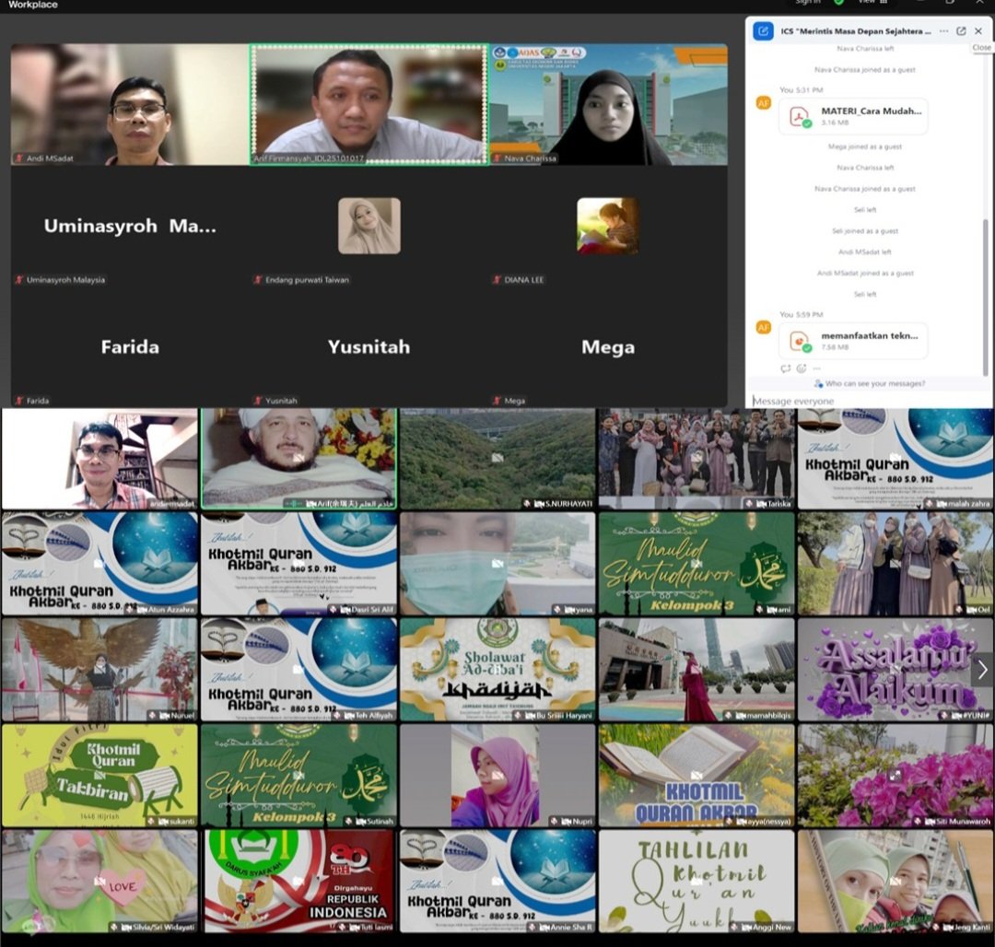Click the reply icon below last message
This screenshot has height=947, width=995.
tap(786, 368)
